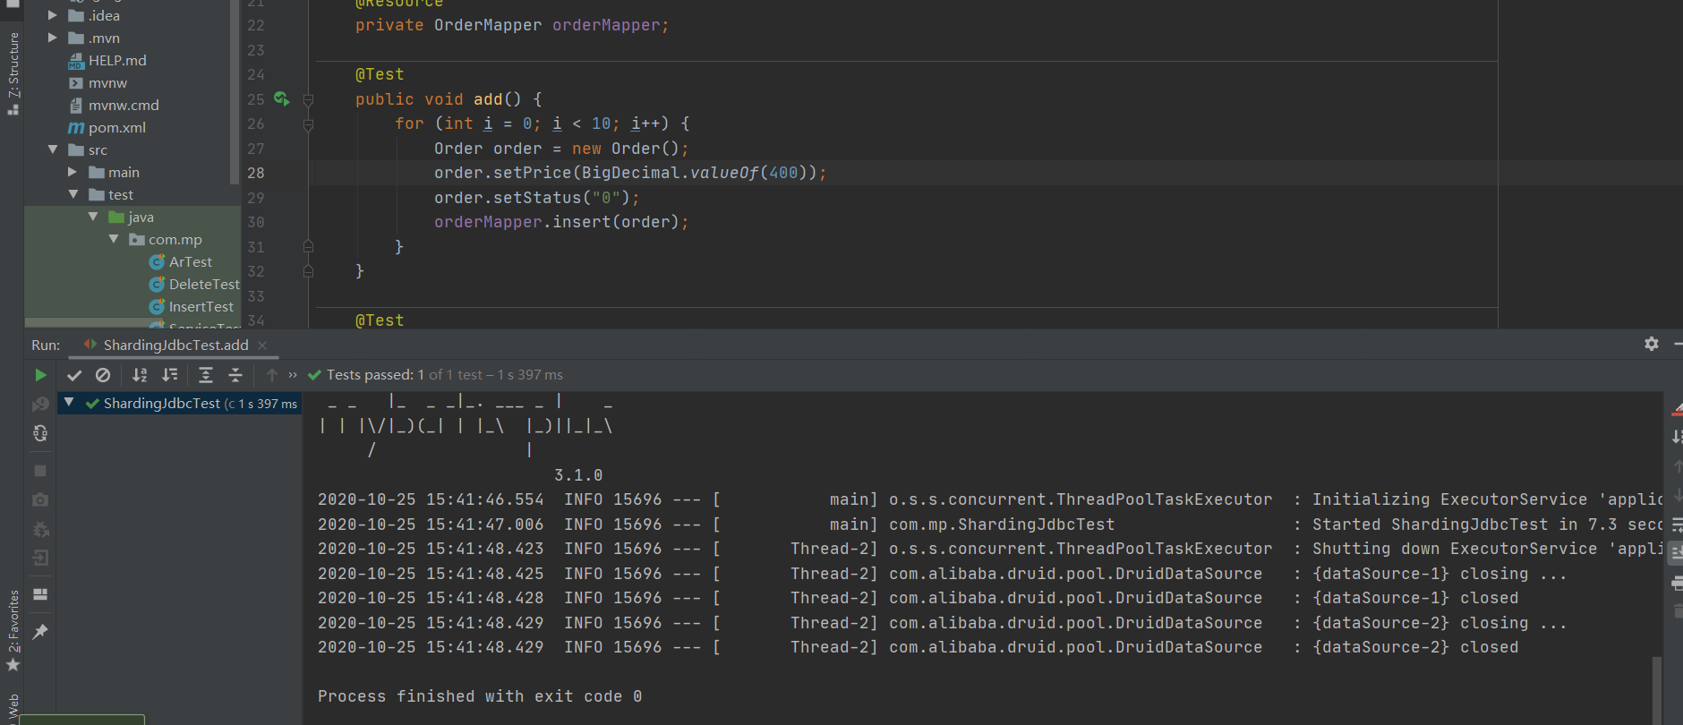Select the ShardingJdbcTest.add run tab
This screenshot has height=725, width=1683.
[175, 345]
